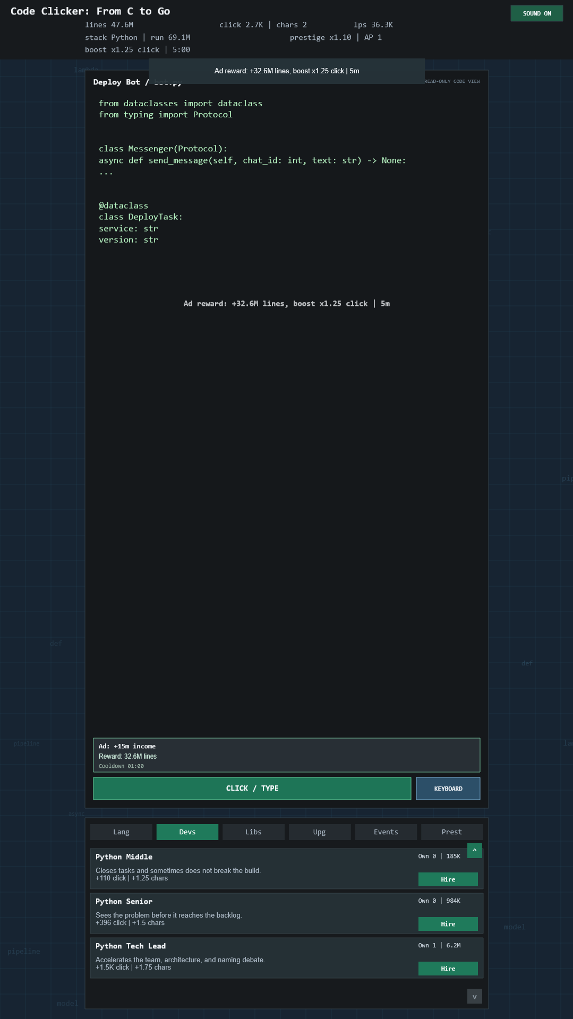Click the centered ad reward message in code view
This screenshot has height=1019, width=573.
pos(287,304)
